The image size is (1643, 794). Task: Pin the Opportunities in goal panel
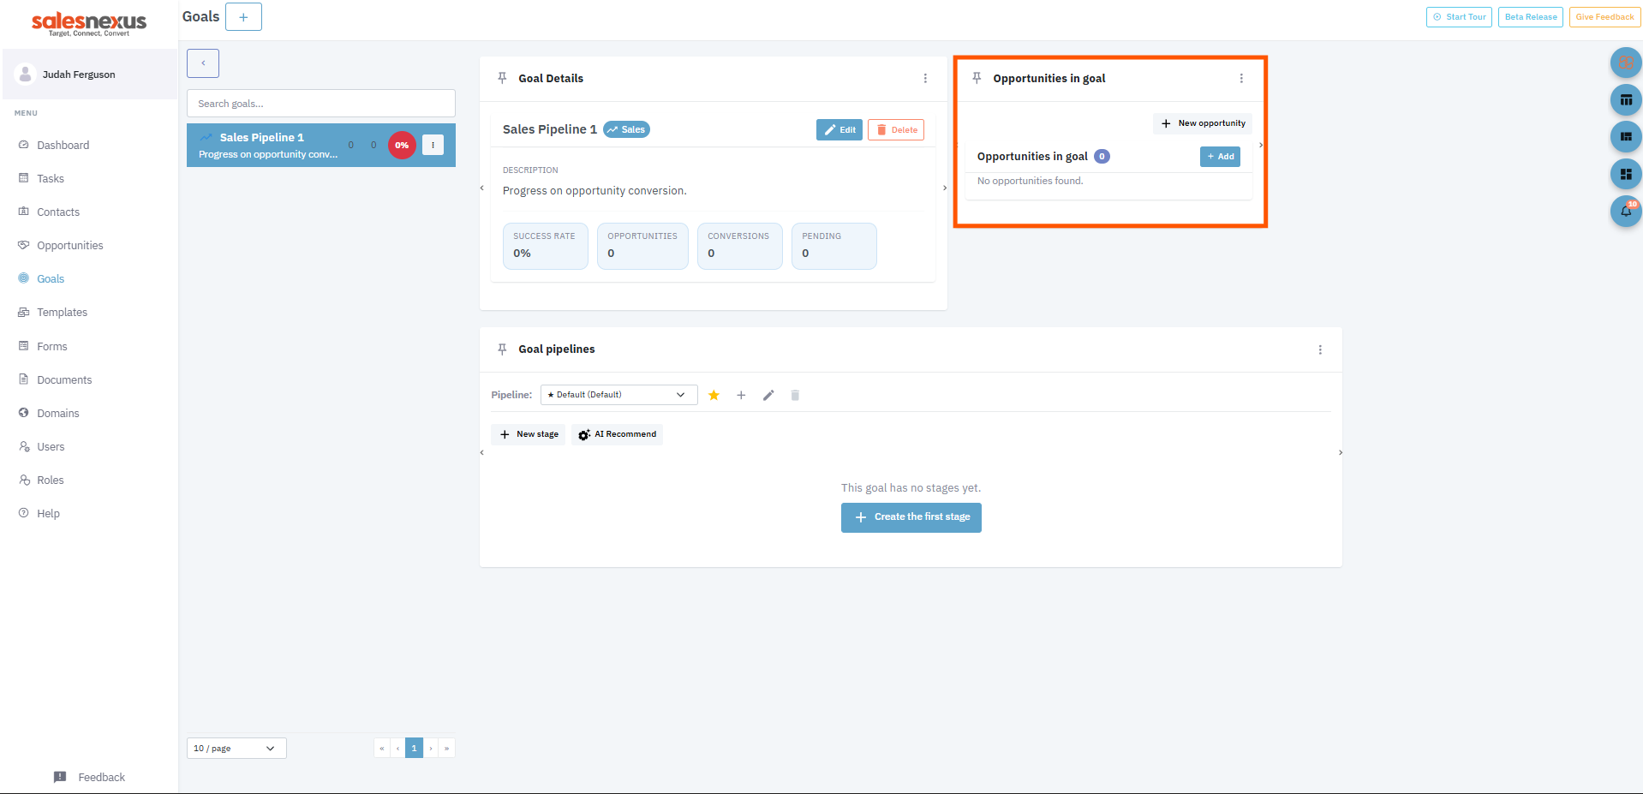[977, 78]
